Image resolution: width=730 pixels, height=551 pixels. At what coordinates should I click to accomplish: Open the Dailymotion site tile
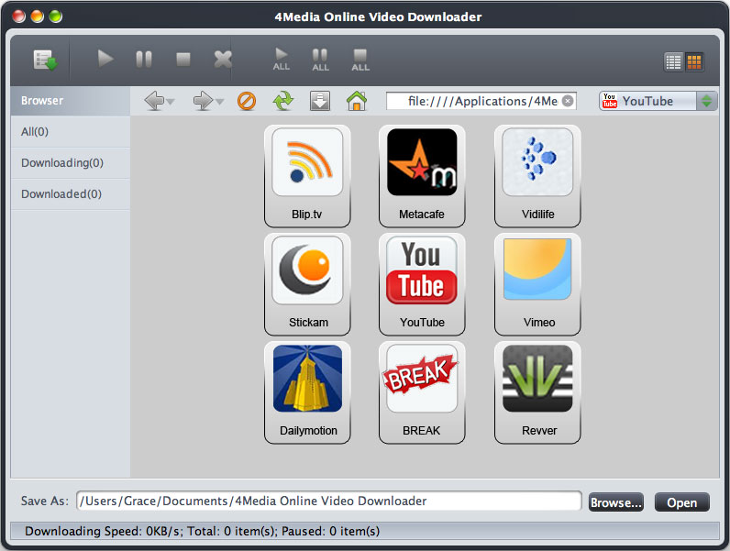click(307, 392)
